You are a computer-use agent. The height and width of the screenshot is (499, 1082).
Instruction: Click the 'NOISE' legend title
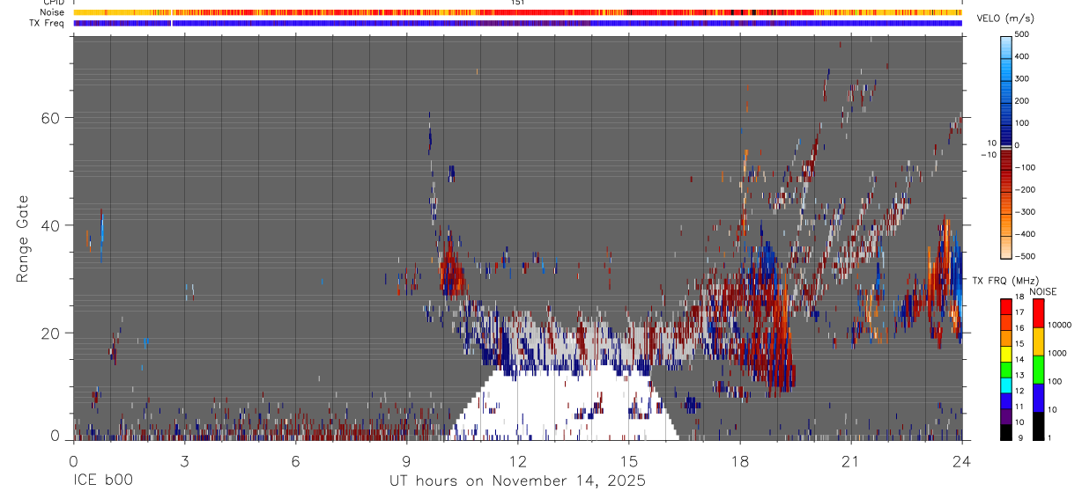[x=1042, y=291]
